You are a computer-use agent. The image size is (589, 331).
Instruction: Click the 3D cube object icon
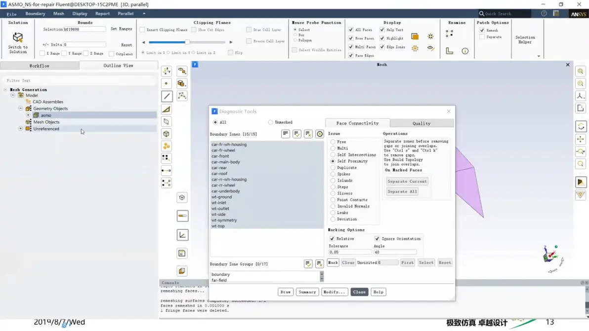click(166, 134)
